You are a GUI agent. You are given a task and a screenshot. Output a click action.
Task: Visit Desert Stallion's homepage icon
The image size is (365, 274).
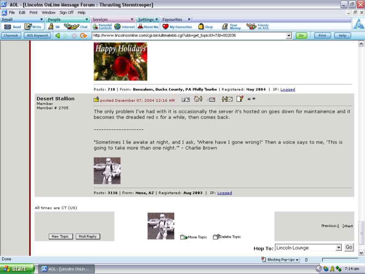click(198, 99)
